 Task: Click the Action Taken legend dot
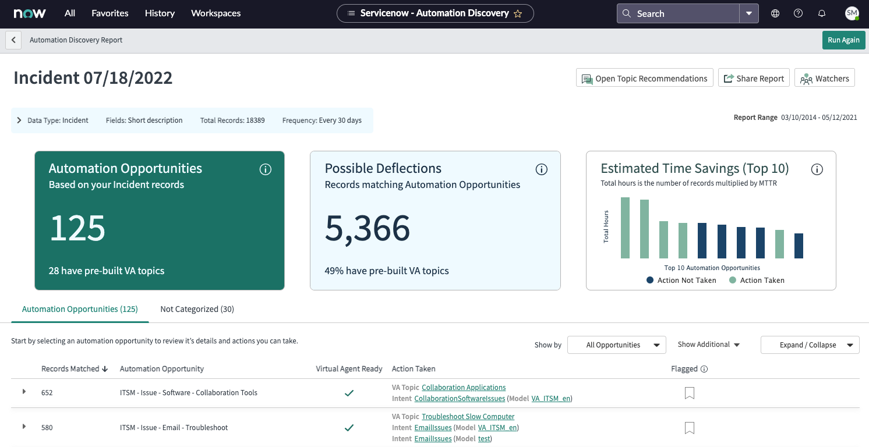click(733, 280)
